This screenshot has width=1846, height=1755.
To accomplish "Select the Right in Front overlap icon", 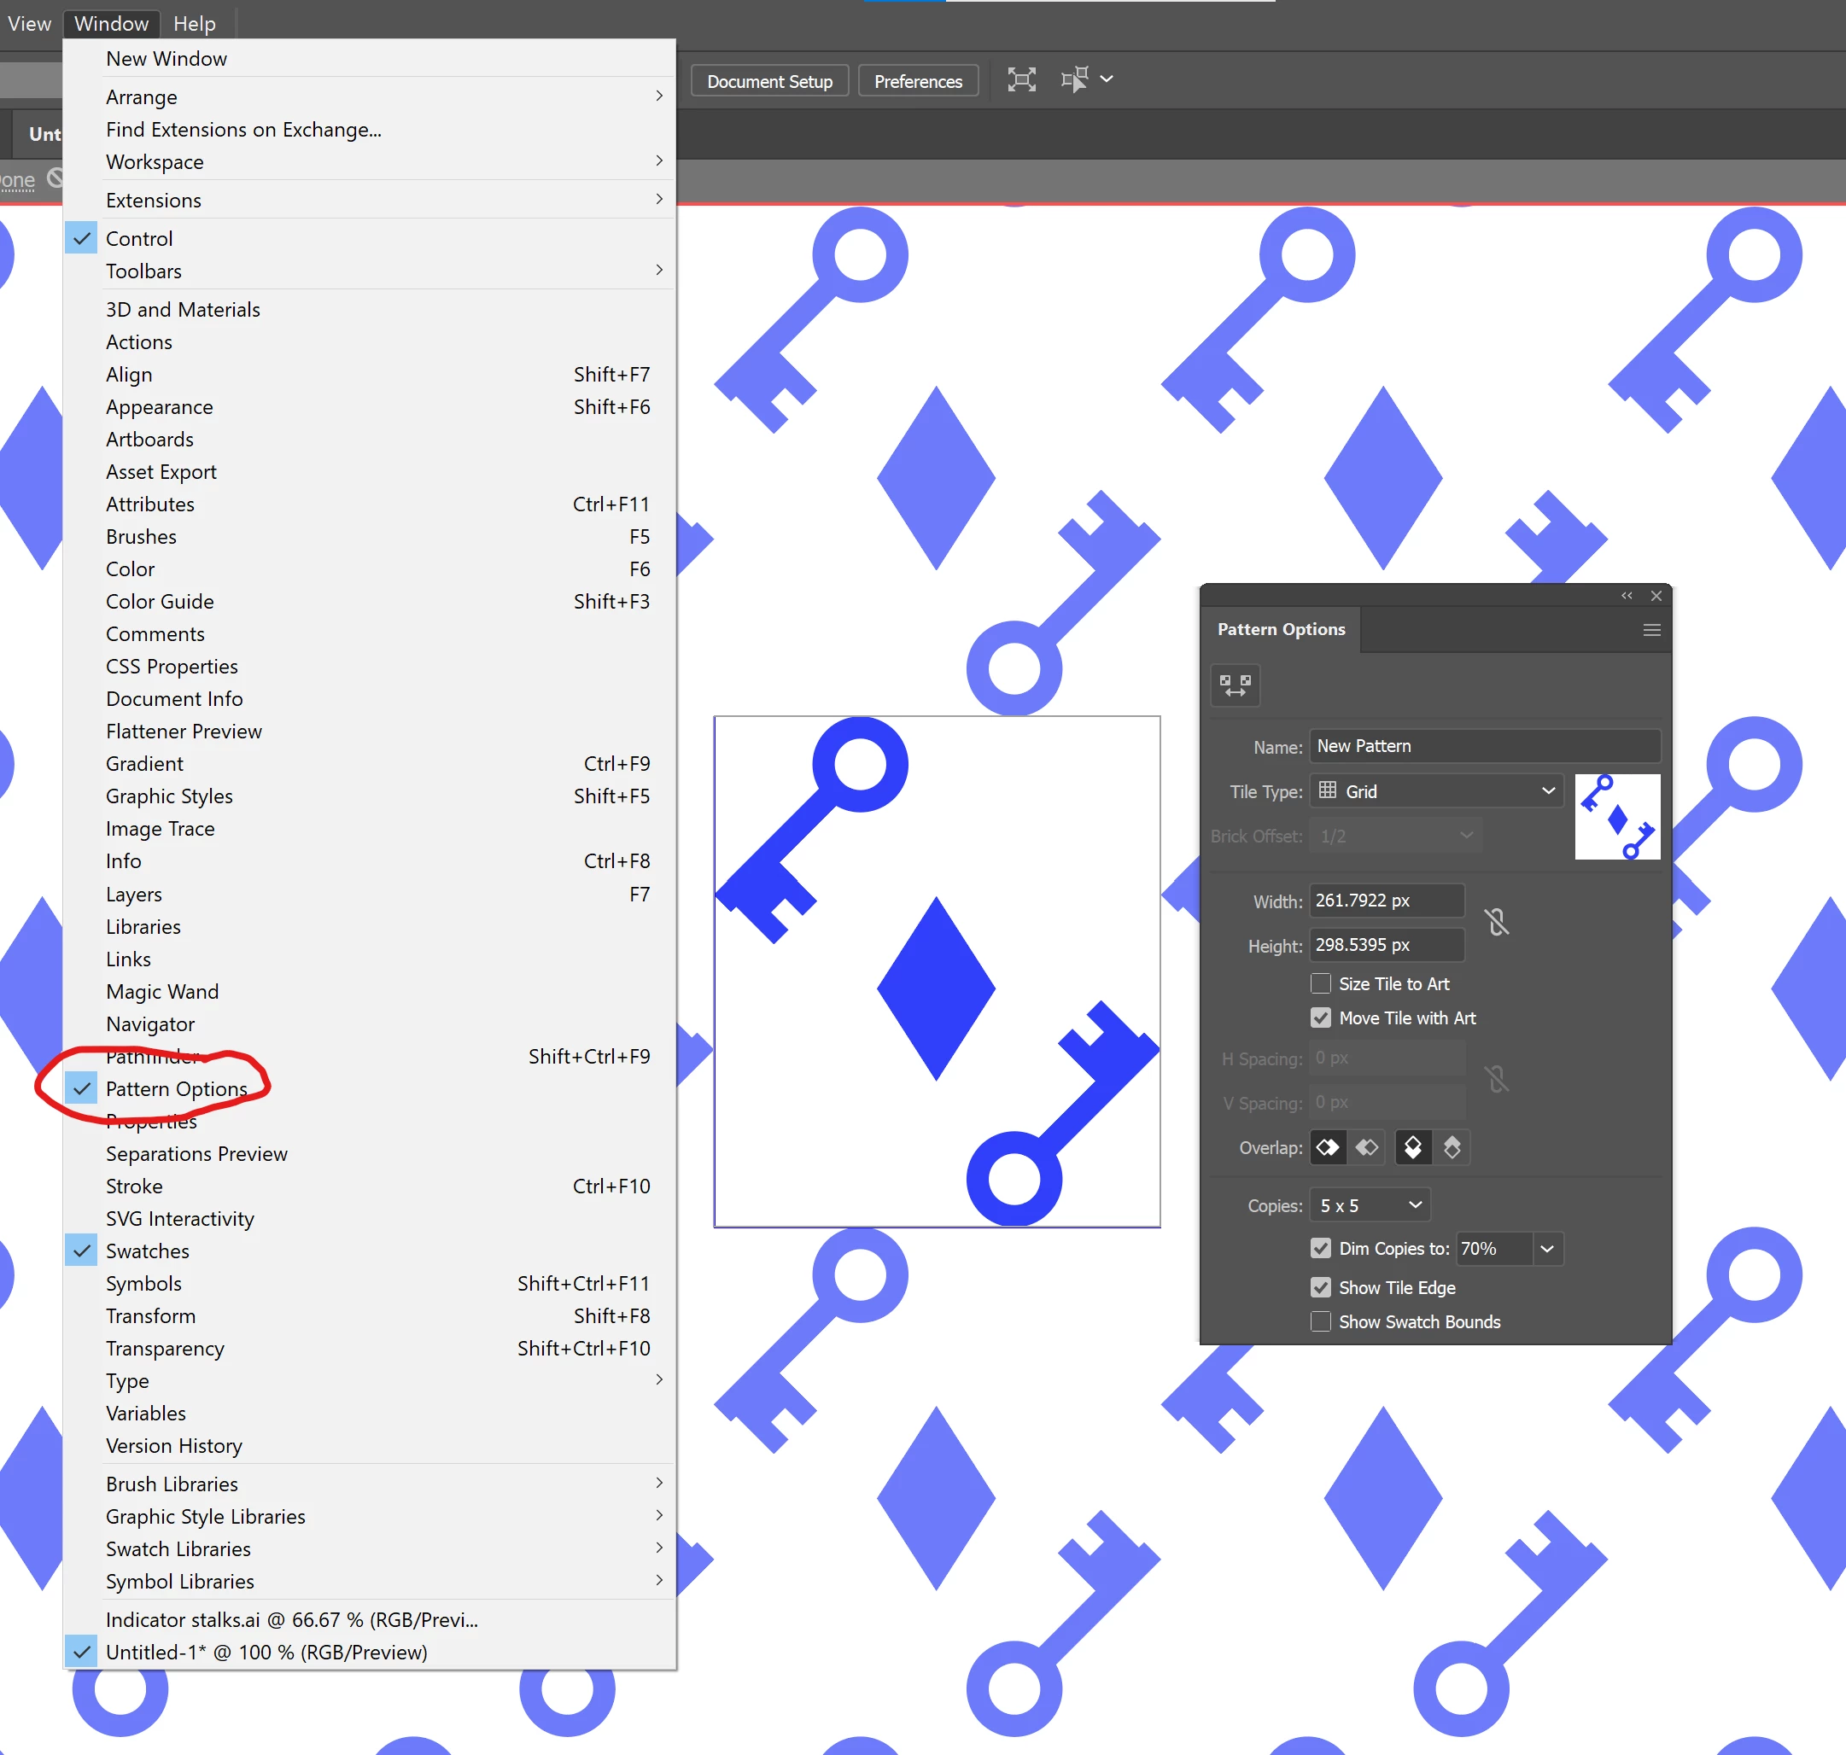I will coord(1367,1147).
